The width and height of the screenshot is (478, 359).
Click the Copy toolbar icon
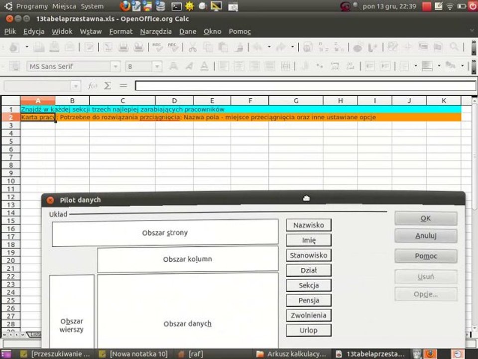208,47
